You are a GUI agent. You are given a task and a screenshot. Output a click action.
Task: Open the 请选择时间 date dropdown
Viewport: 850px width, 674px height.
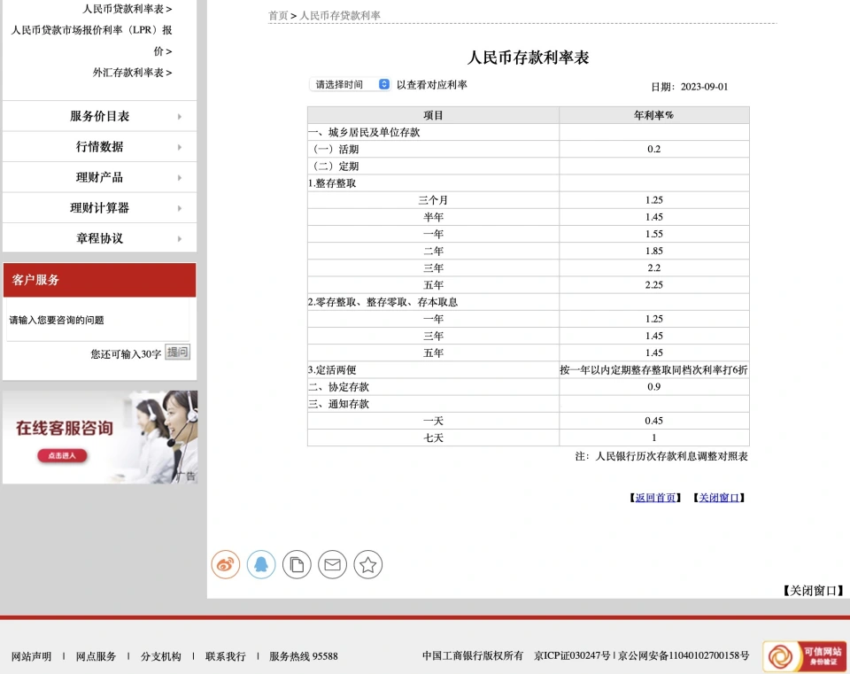pyautogui.click(x=350, y=84)
